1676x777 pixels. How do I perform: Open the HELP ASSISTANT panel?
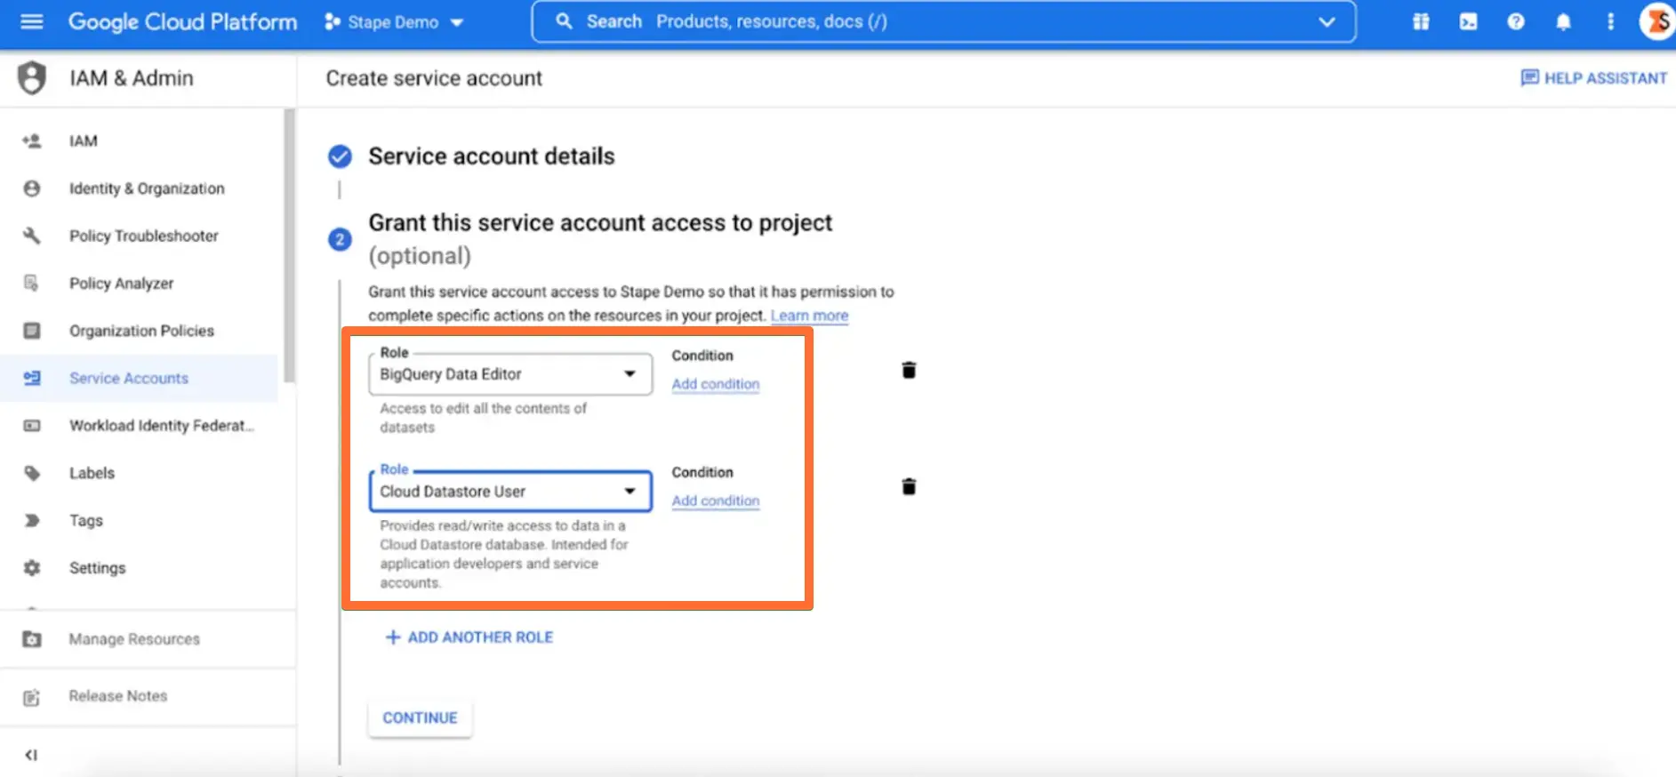[1593, 78]
